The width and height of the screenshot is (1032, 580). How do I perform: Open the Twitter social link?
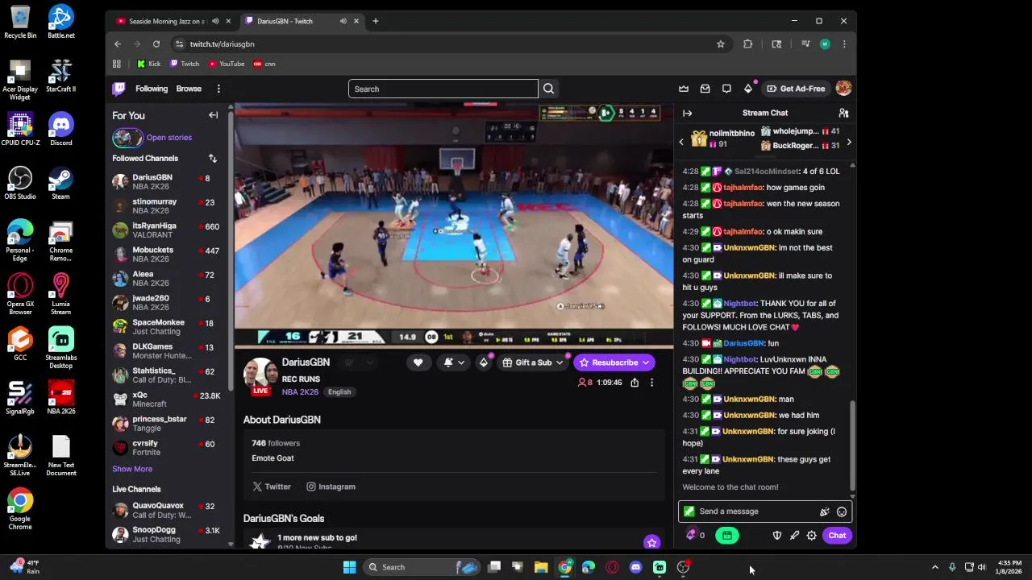click(272, 487)
